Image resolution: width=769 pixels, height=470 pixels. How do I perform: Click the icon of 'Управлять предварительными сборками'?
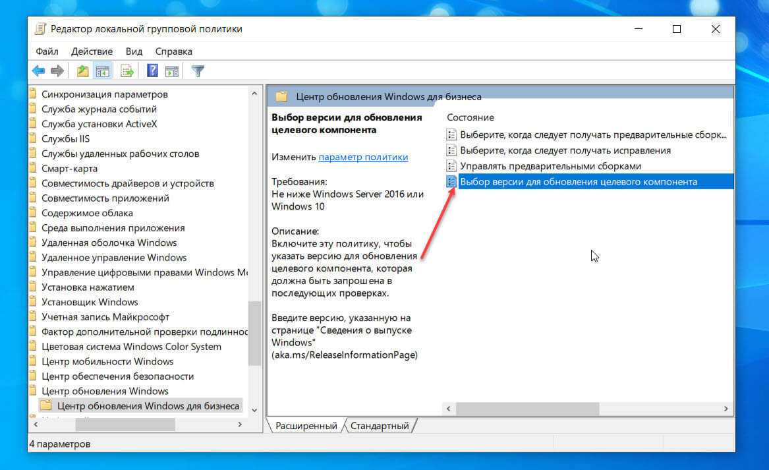[x=451, y=166]
